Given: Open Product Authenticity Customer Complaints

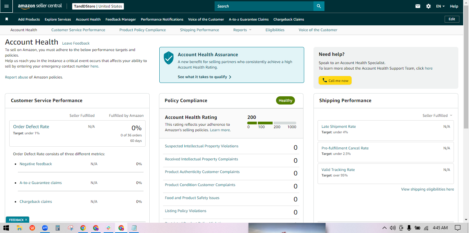Looking at the screenshot, I should click(x=202, y=172).
